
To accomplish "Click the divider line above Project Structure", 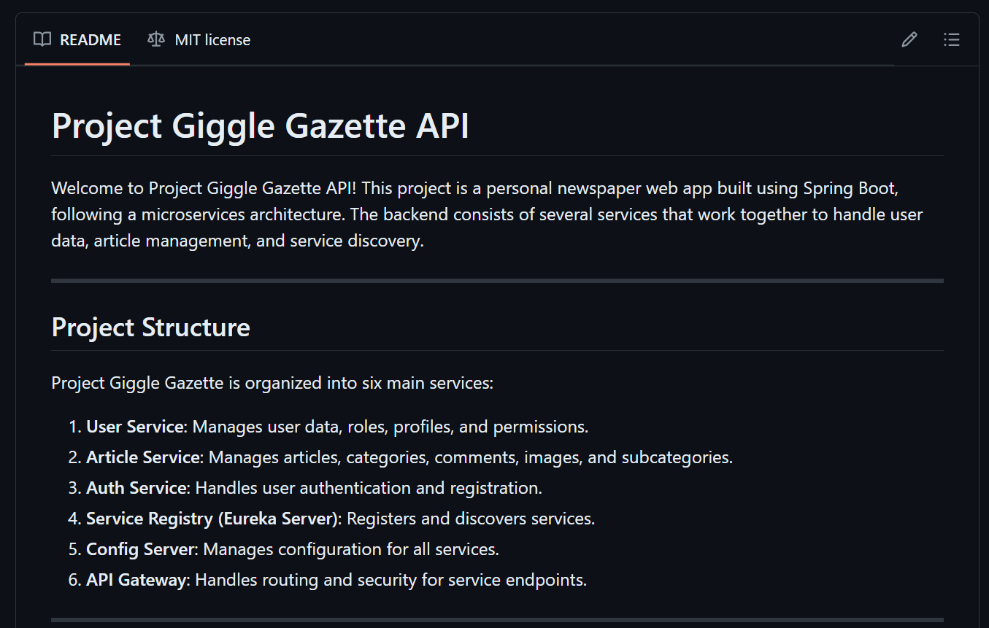I will [x=497, y=280].
